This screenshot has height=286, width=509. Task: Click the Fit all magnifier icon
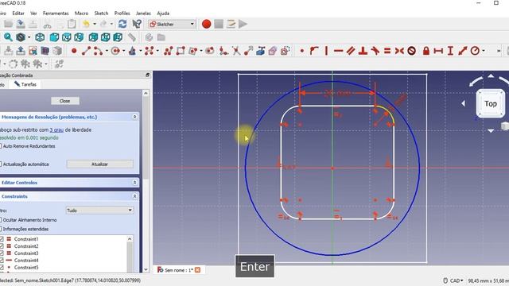(8, 37)
